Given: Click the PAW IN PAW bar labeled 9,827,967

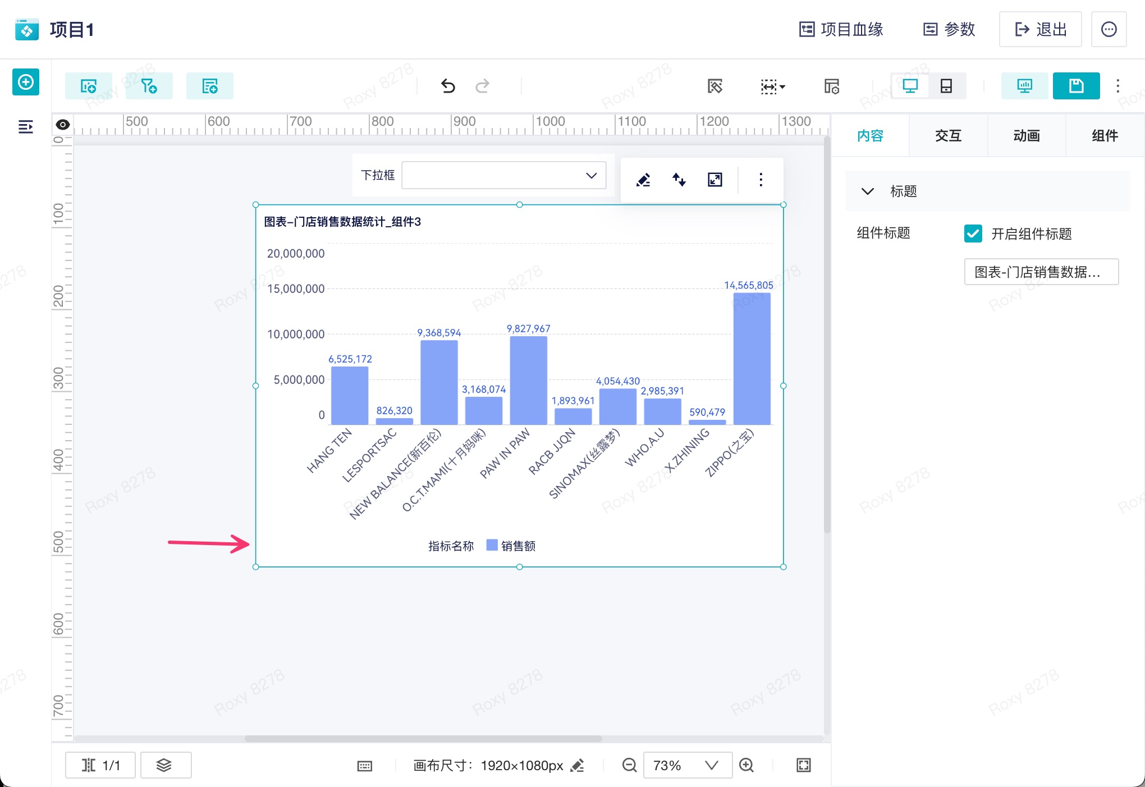Looking at the screenshot, I should pyautogui.click(x=529, y=381).
